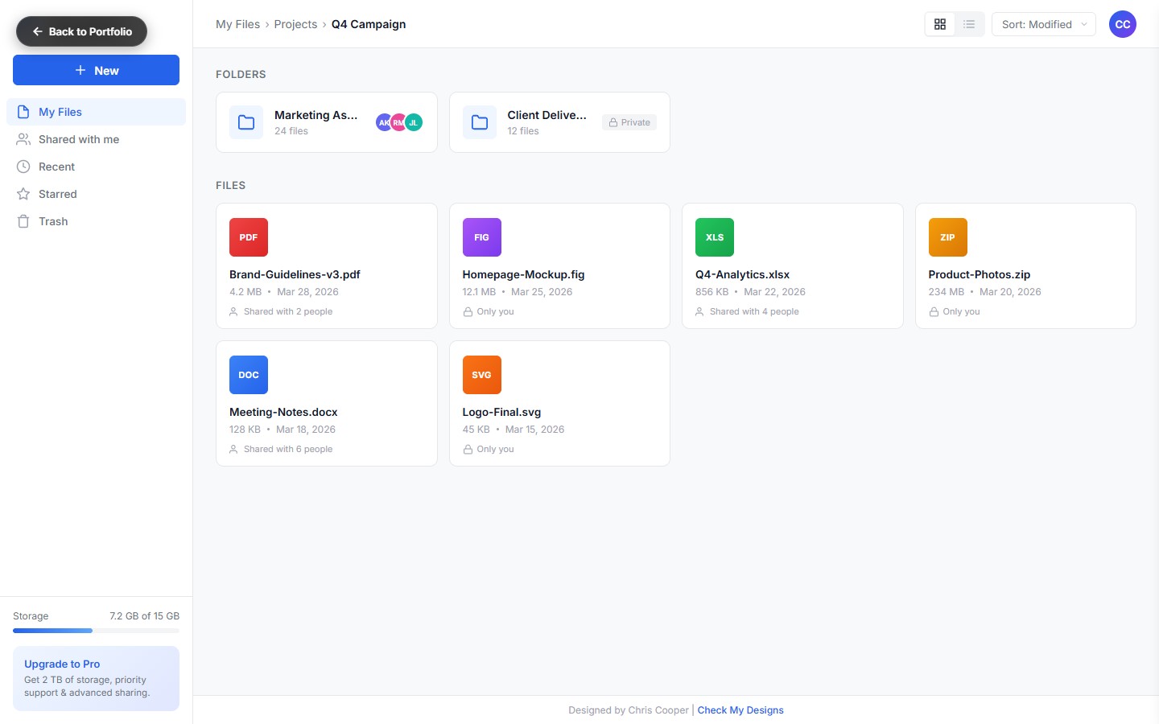Click person icon on Q4-Analytics.xlsx card
The width and height of the screenshot is (1159, 724).
coord(699,311)
